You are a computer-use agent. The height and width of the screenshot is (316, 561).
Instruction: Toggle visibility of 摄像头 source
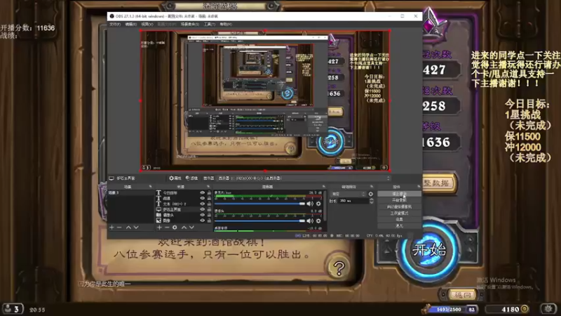coord(202,215)
